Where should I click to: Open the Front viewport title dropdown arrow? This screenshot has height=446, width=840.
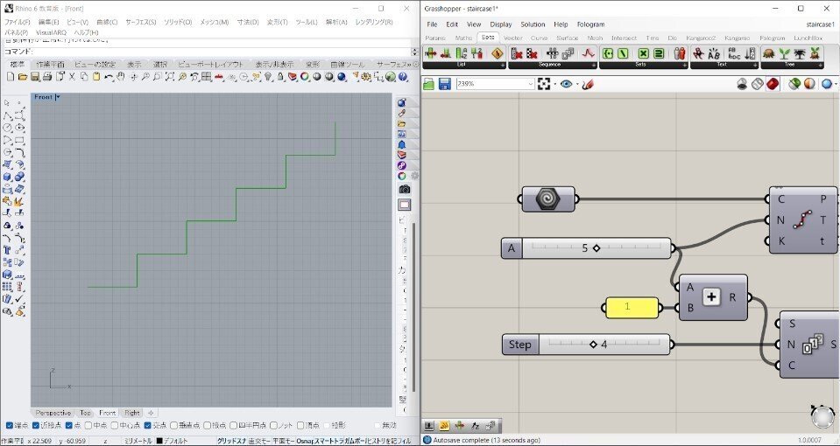click(58, 97)
